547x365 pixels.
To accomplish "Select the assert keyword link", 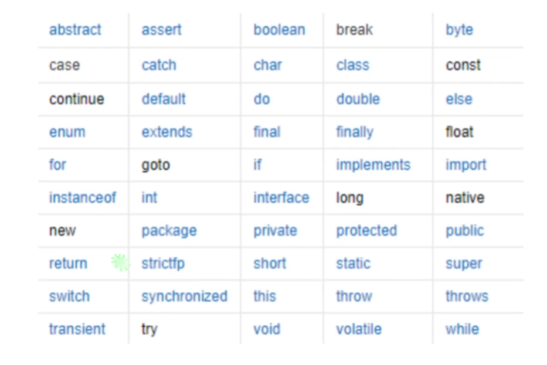I will pyautogui.click(x=161, y=30).
